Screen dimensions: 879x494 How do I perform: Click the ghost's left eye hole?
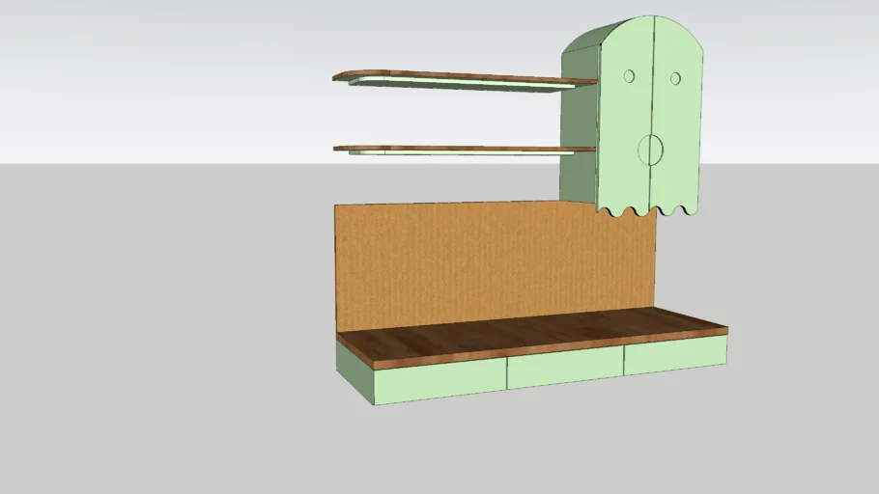click(629, 75)
